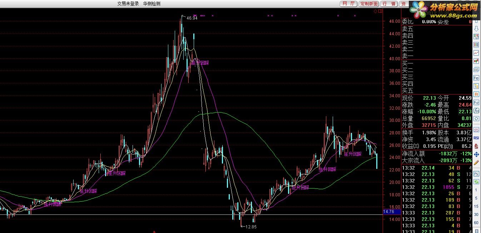481x233 pixels.
Task: Click the red dollar sign icon
Action: 476,146
